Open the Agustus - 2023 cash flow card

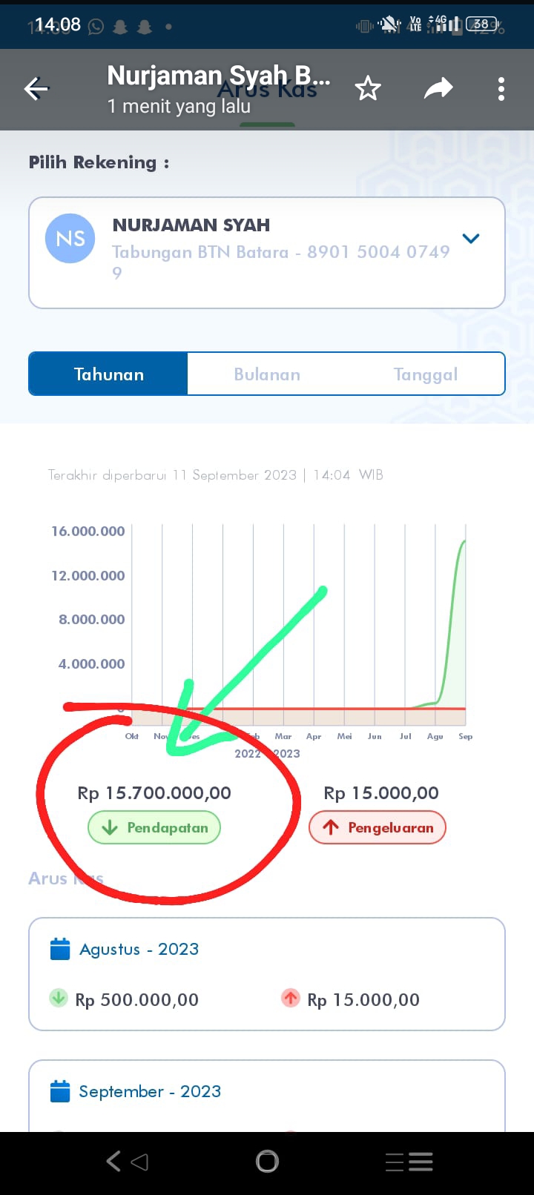[267, 973]
